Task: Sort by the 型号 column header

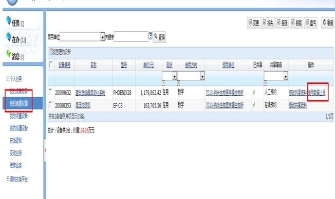Action: pos(124,65)
